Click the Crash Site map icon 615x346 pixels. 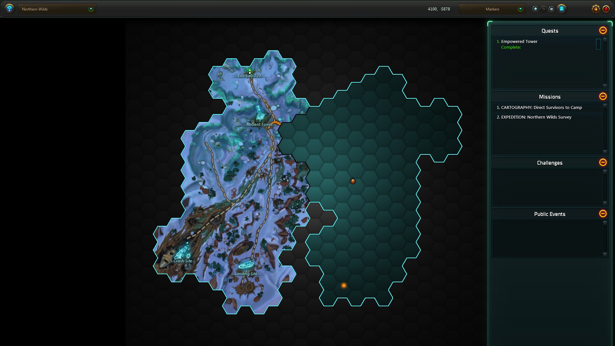click(x=183, y=252)
